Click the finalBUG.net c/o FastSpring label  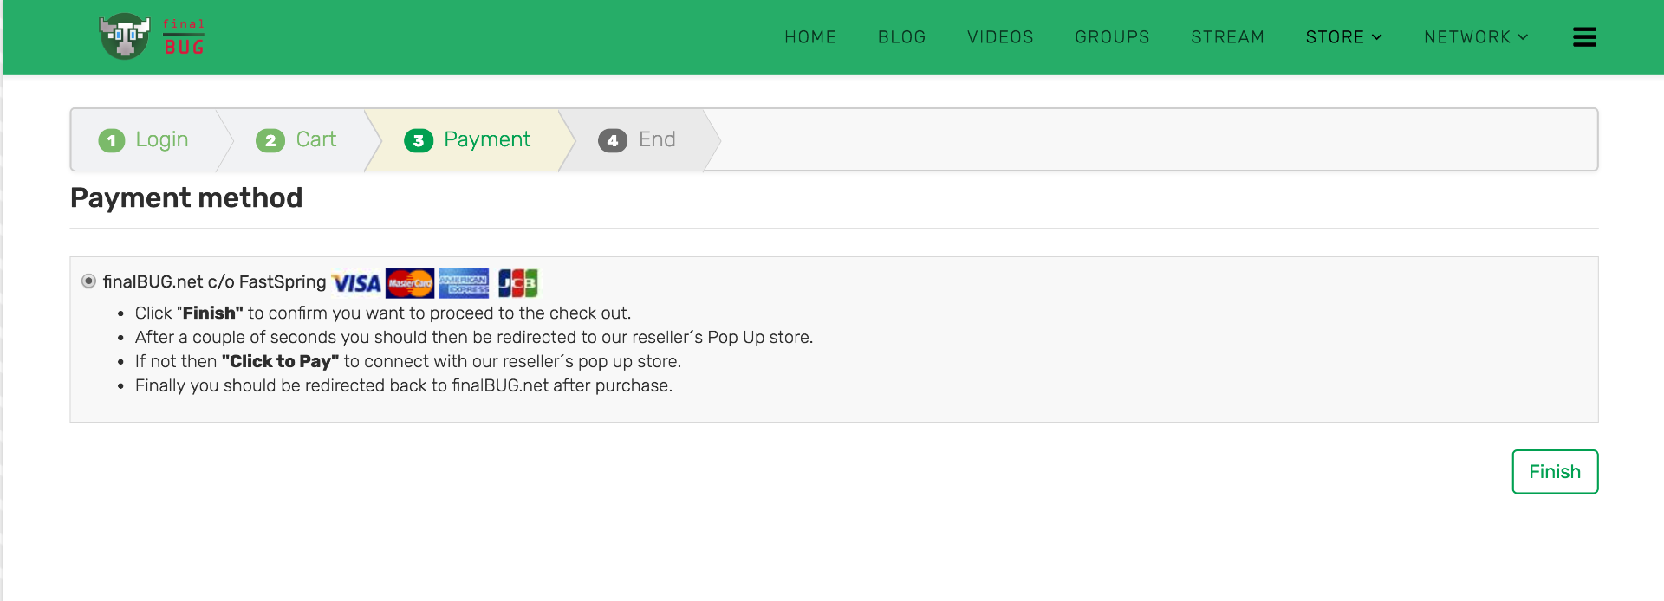(214, 281)
